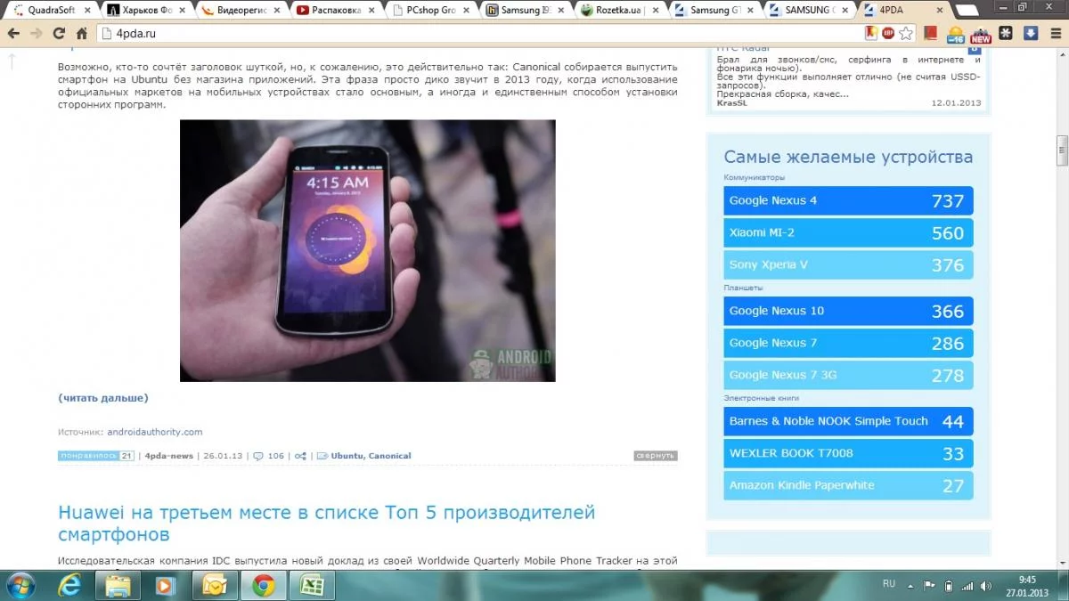Viewport: 1069px width, 601px height.
Task: Open the Ubuntu tag link
Action: 347,456
